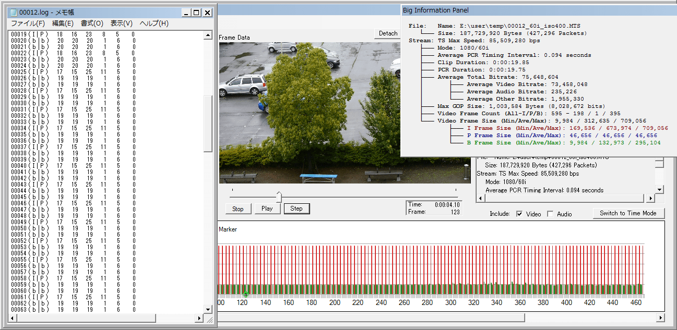The width and height of the screenshot is (677, 330).
Task: Uncheck the Video include checkbox
Action: [x=519, y=214]
